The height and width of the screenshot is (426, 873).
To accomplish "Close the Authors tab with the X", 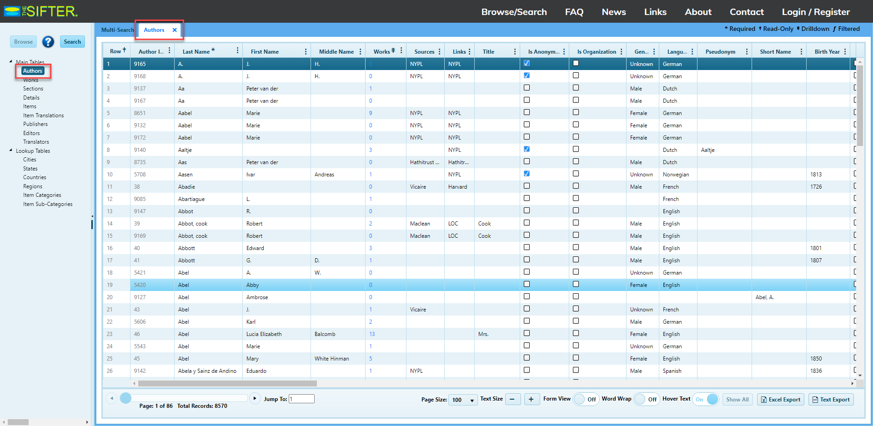I will point(175,30).
